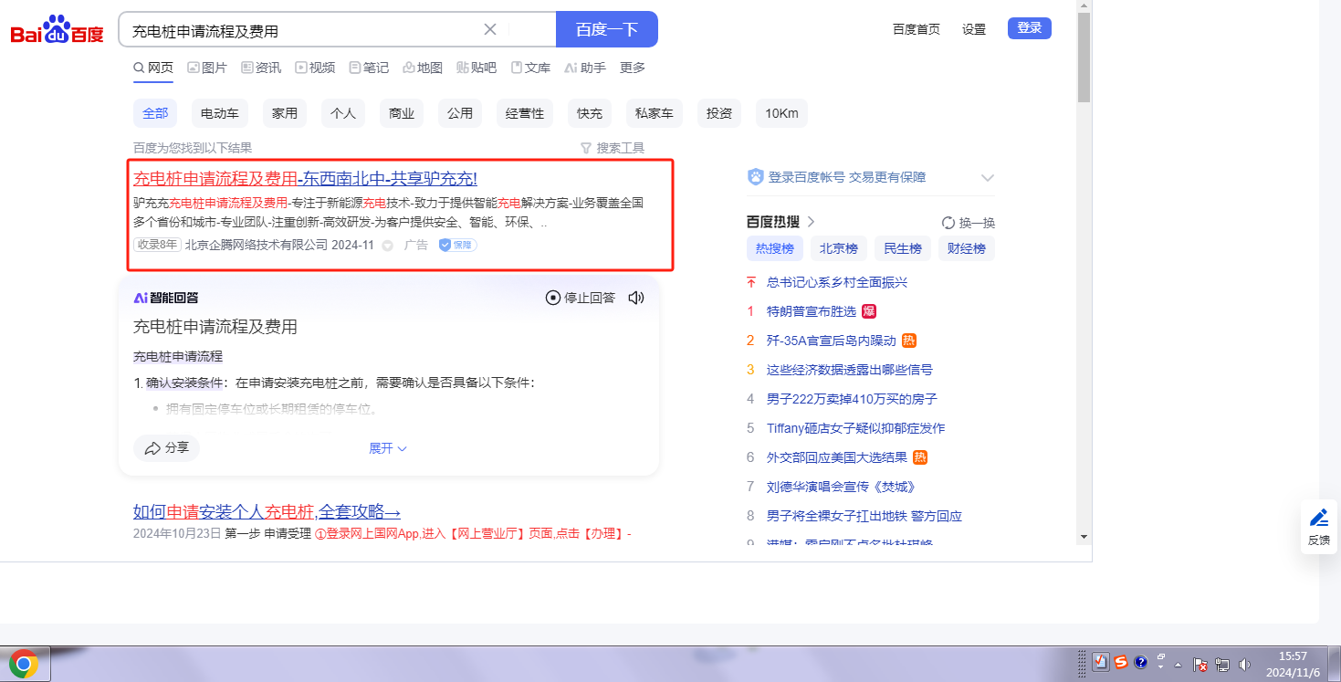Clear the search box with the X icon

click(490, 29)
